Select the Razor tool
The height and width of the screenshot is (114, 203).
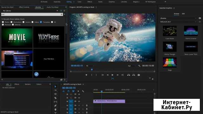(x=55, y=98)
